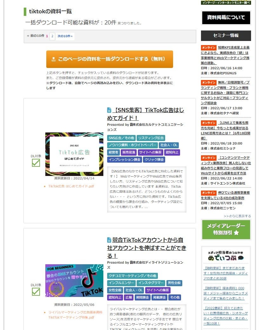The image size is (259, 330).
Task: Open コンテンツマーケティング×業務改善 seminar link
Action: [226, 165]
